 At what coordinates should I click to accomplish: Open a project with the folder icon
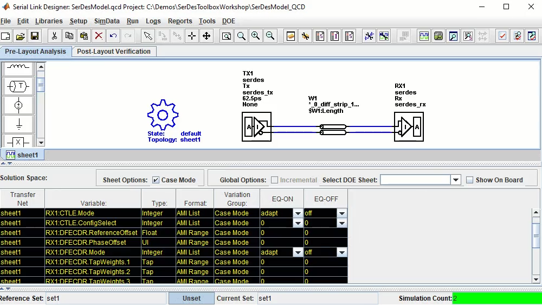coord(21,36)
